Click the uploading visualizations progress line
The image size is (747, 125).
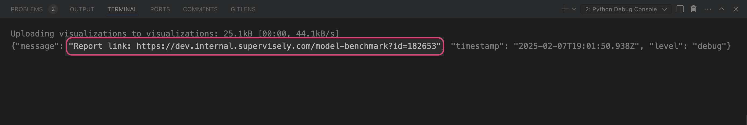175,34
